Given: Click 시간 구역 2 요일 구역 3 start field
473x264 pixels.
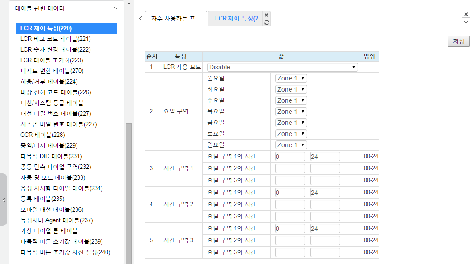Looking at the screenshot, I should pyautogui.click(x=290, y=217).
